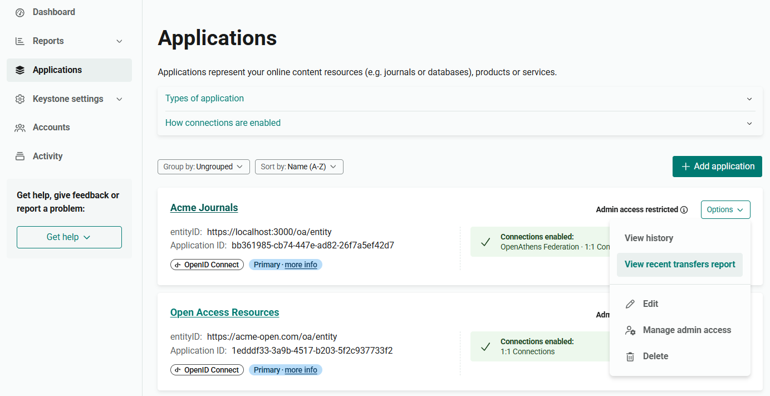This screenshot has height=396, width=770.
Task: Click entityID https://acme-open.com/oa/entity
Action: click(x=272, y=337)
